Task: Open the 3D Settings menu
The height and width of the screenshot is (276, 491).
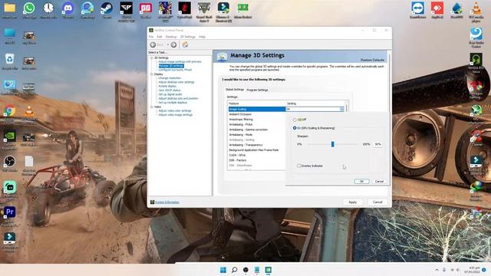Action: (x=187, y=37)
